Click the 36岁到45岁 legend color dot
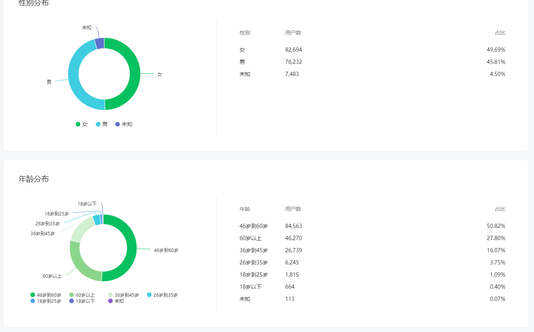Screen dimensions: 534x332 110,295
